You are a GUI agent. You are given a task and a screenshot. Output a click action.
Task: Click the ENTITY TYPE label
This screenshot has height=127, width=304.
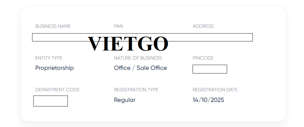(x=49, y=58)
